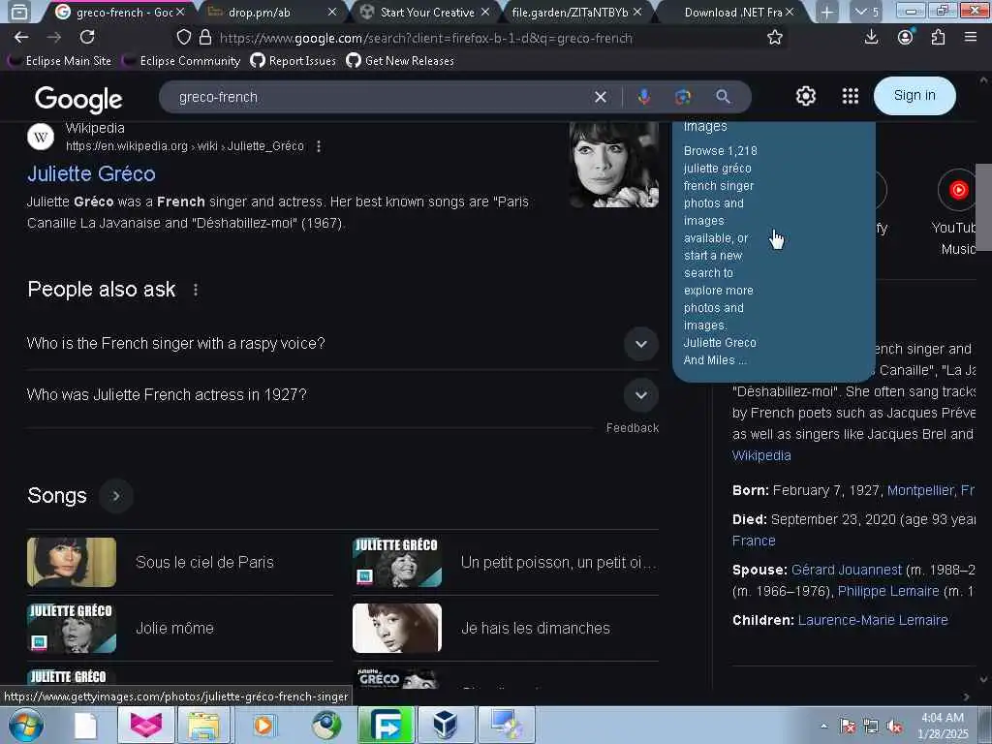Expand the Songs section arrow

point(116,496)
